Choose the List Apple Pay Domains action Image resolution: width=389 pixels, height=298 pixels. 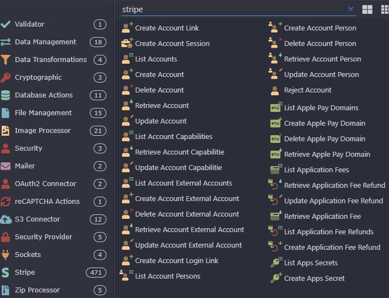321,108
